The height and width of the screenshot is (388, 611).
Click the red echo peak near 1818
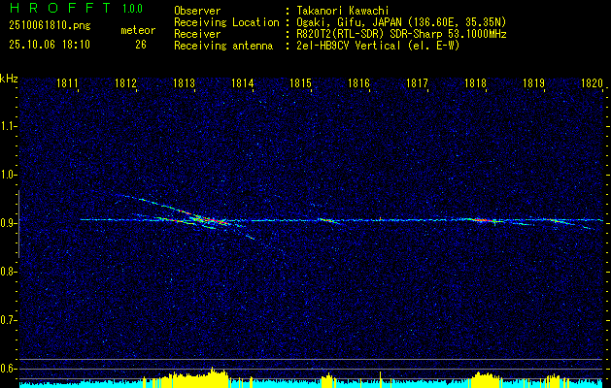(x=483, y=220)
